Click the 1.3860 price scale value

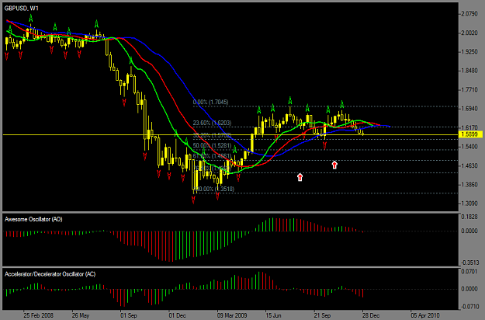469,184
